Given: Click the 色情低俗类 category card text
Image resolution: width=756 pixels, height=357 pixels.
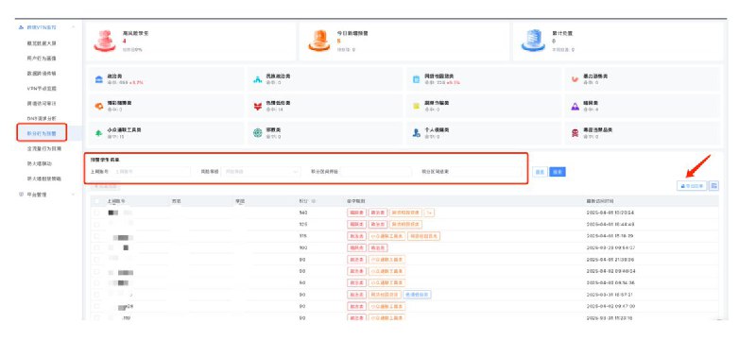Looking at the screenshot, I should pyautogui.click(x=278, y=103).
